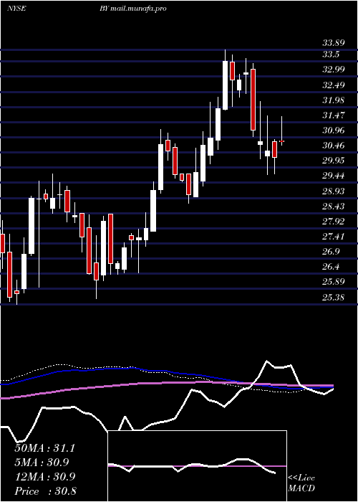Click the 25.89 price axis label
Viewport: 358px width, 502px height.
pyautogui.click(x=334, y=282)
